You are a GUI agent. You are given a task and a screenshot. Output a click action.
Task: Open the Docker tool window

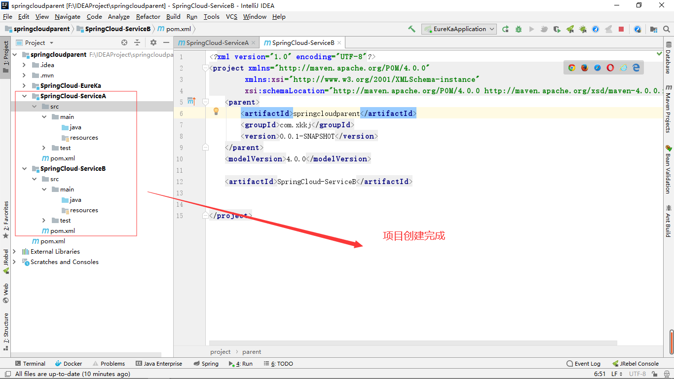69,364
